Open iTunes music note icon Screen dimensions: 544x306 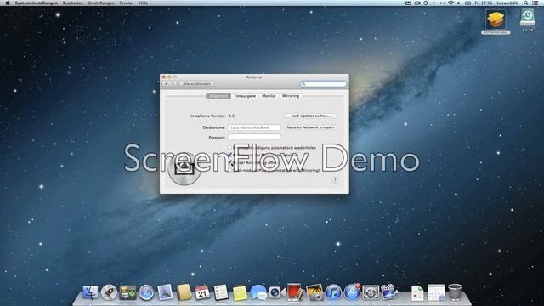coord(333,292)
